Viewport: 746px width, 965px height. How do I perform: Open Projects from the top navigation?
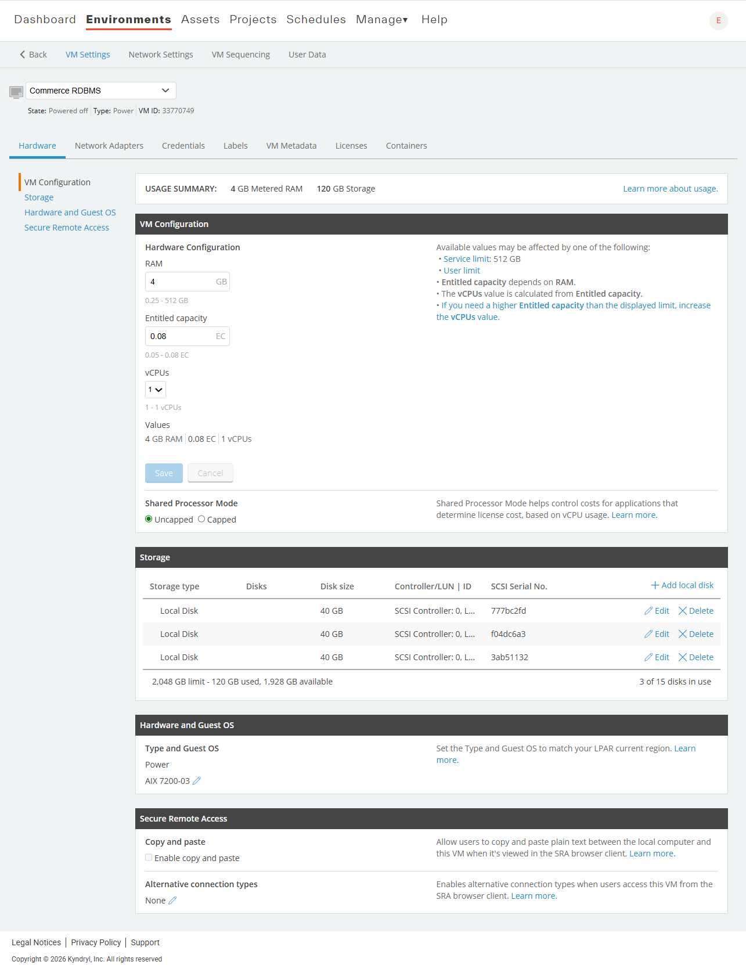(253, 20)
